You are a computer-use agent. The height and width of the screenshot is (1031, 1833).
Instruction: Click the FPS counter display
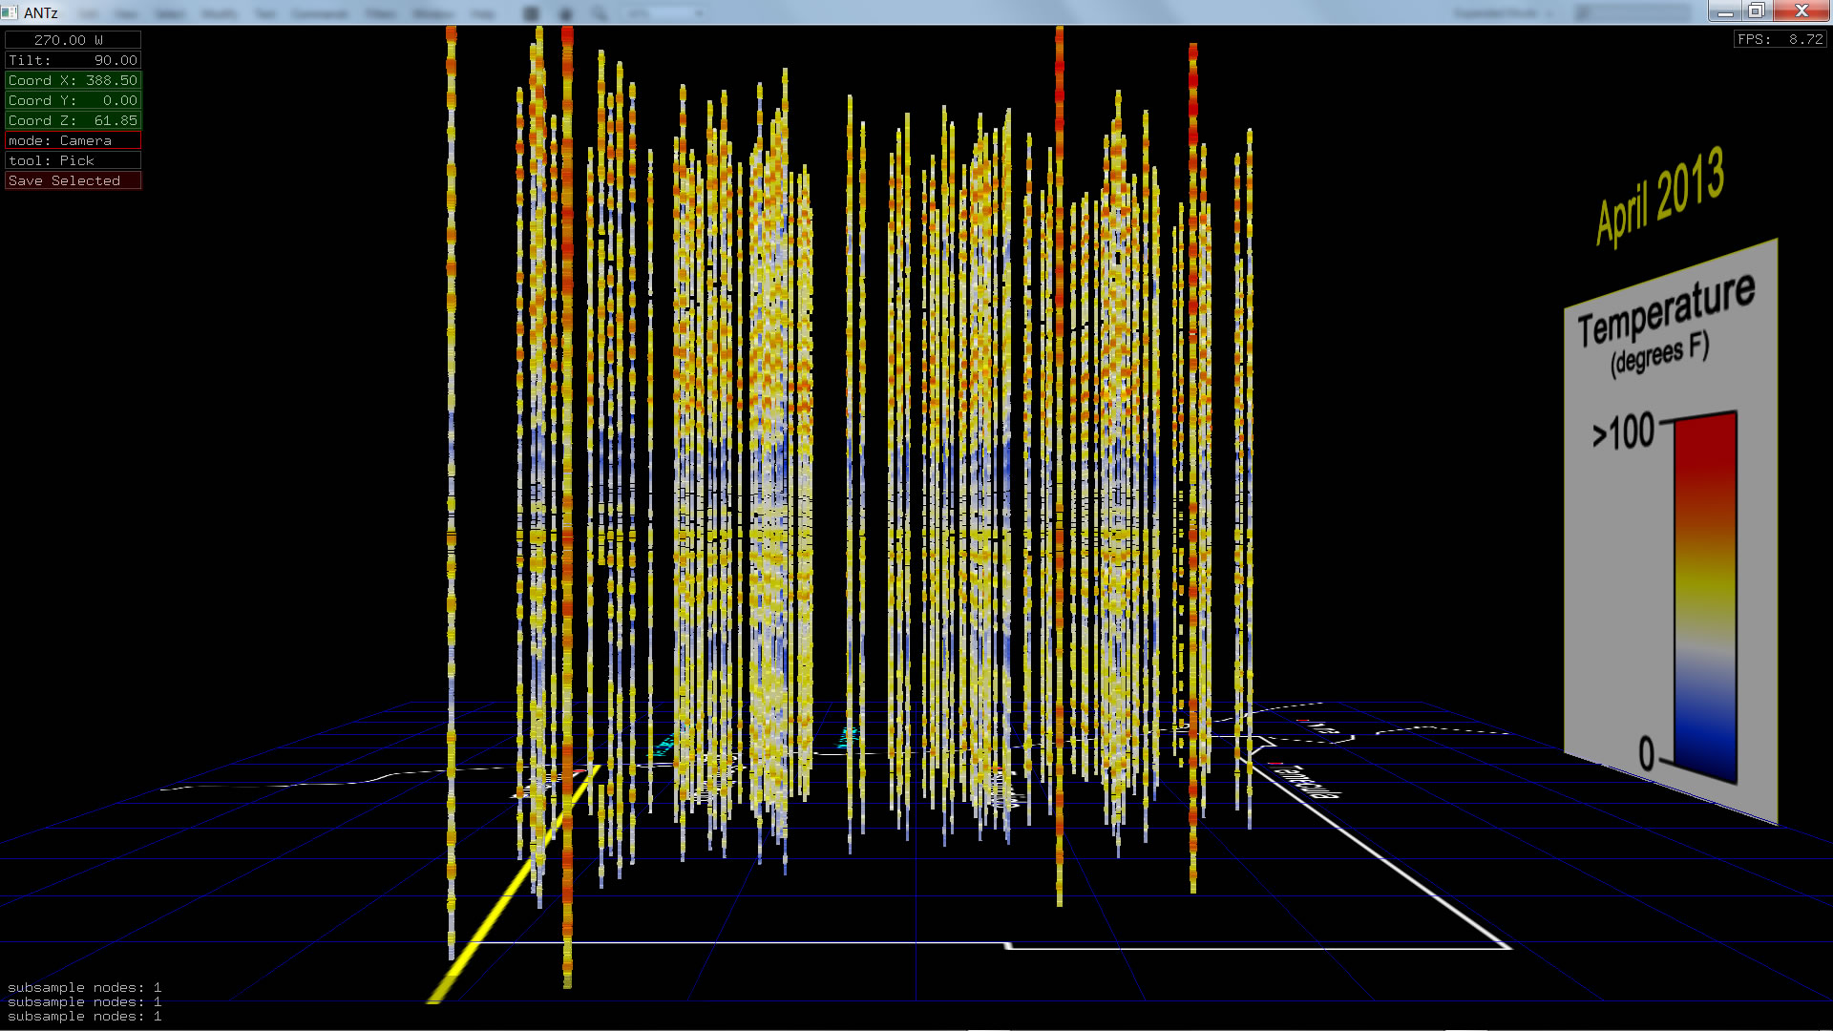pyautogui.click(x=1780, y=39)
